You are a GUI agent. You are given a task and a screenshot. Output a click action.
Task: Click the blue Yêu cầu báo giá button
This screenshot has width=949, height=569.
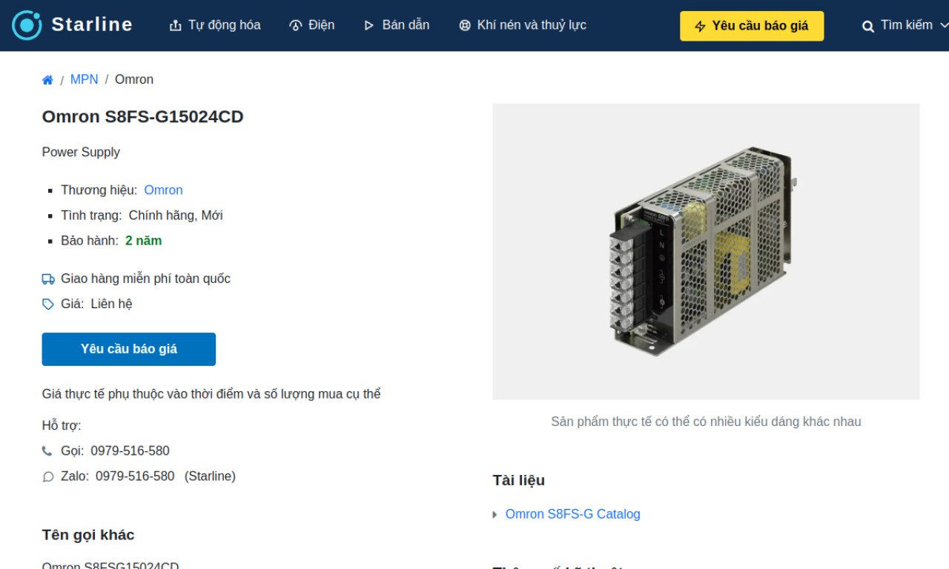(x=129, y=349)
